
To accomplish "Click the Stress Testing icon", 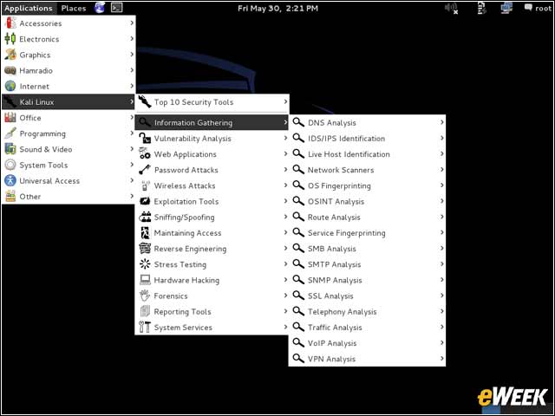I will [x=145, y=263].
